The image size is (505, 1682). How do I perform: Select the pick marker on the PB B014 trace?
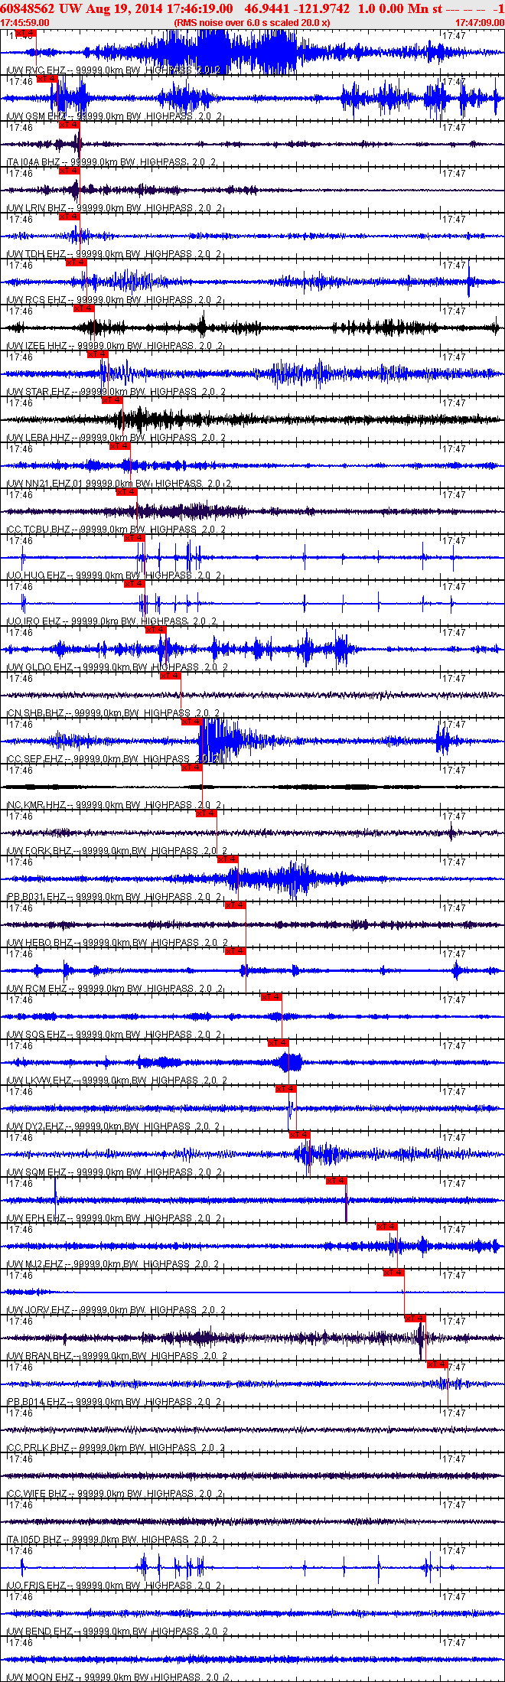click(x=437, y=1364)
